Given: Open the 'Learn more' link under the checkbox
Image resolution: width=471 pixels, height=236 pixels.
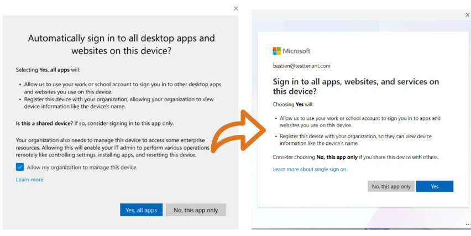Looking at the screenshot, I should click(x=30, y=180).
